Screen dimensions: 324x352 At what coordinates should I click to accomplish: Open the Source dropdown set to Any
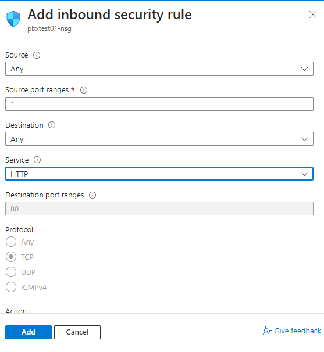(x=159, y=69)
